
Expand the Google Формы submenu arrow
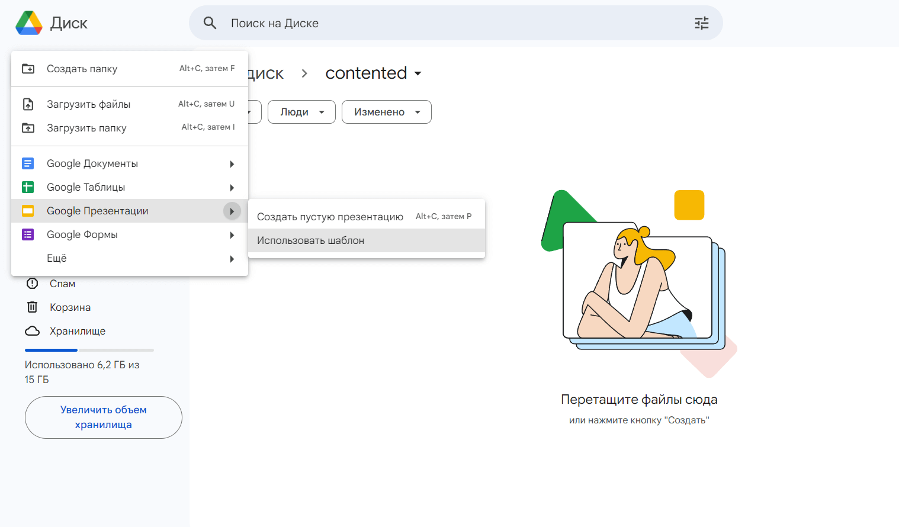click(232, 235)
